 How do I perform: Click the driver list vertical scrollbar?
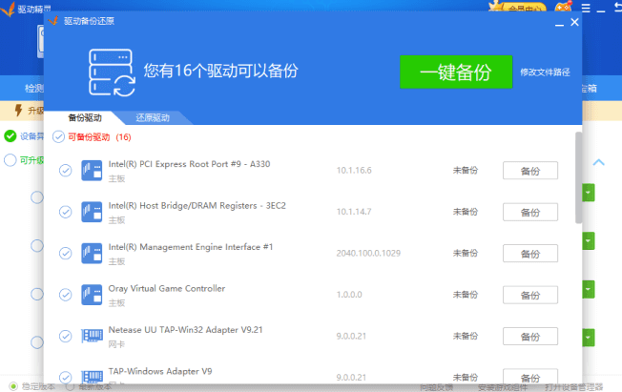578,176
